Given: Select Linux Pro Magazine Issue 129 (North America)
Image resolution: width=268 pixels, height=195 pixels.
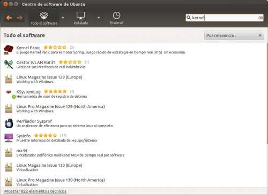Looking at the screenshot, I should click(61, 106).
